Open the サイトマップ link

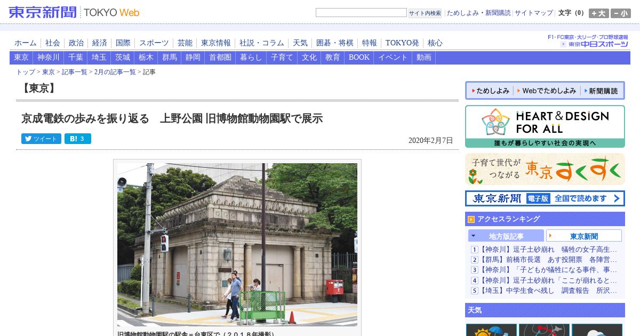click(x=534, y=13)
